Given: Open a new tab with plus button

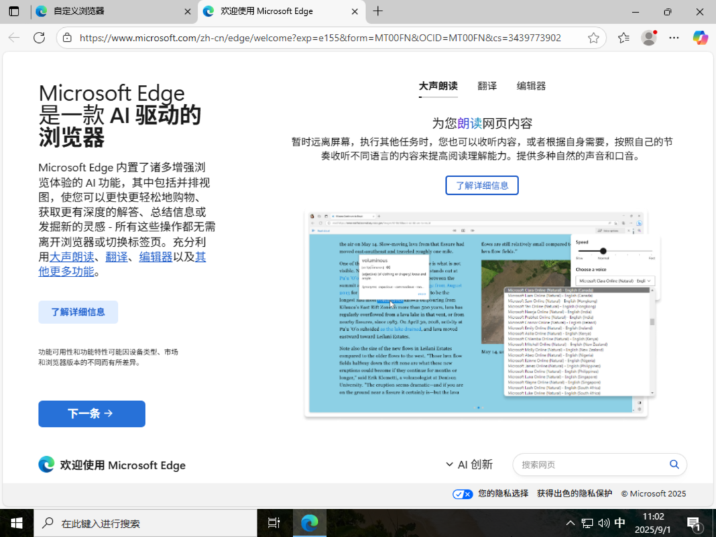Looking at the screenshot, I should click(x=378, y=11).
